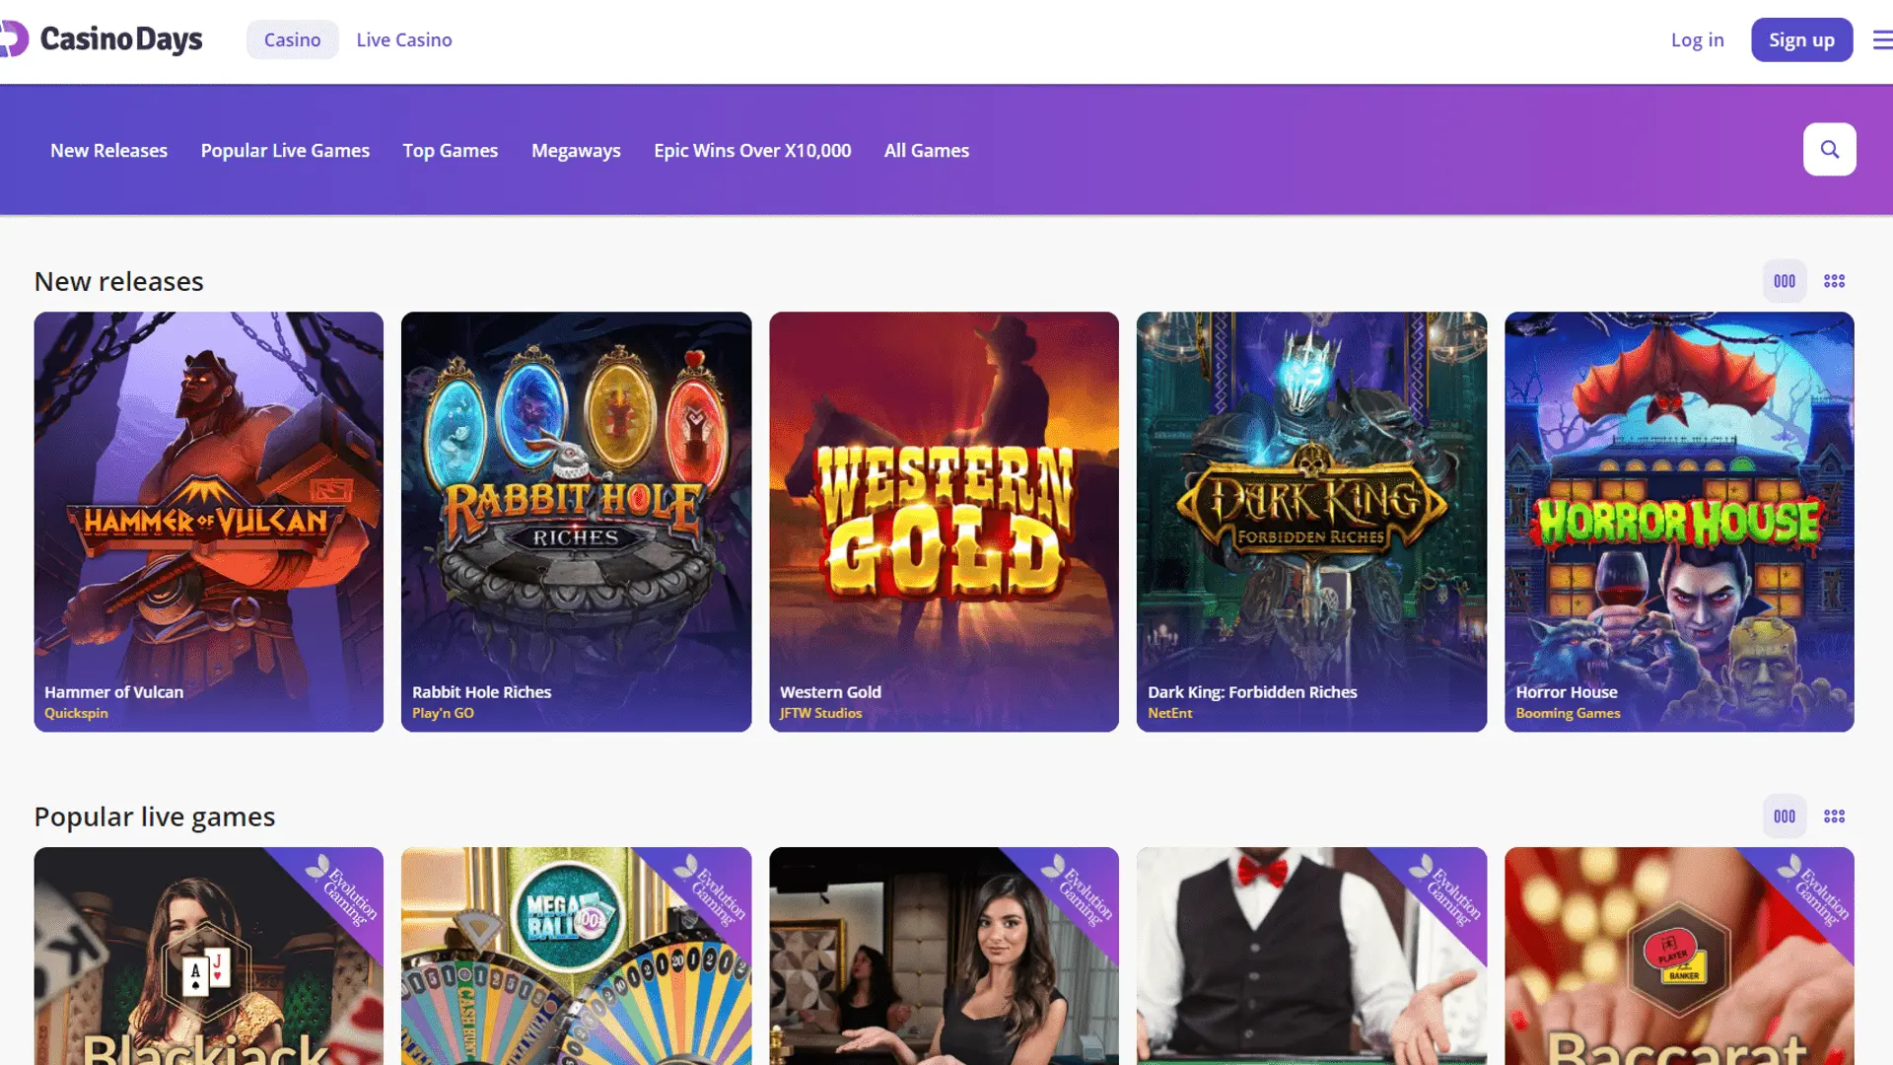Select All Games category

pyautogui.click(x=926, y=151)
